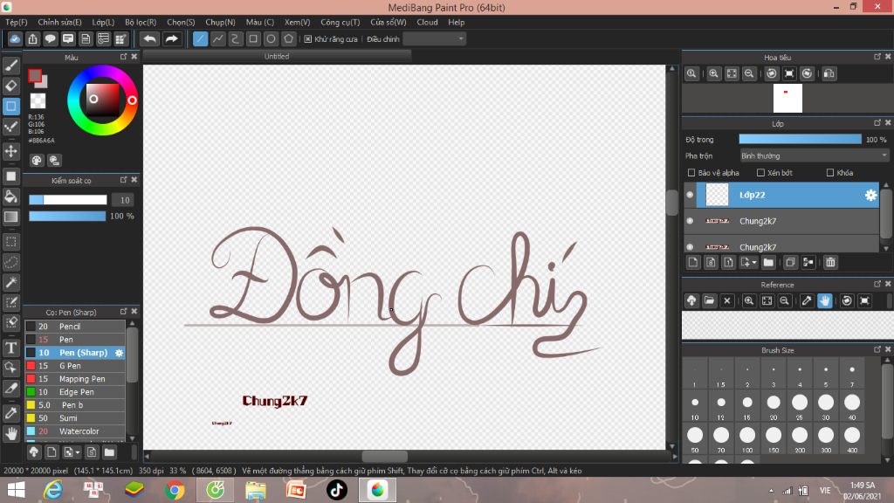Hide the Lớp22 layer
The image size is (894, 503).
690,195
